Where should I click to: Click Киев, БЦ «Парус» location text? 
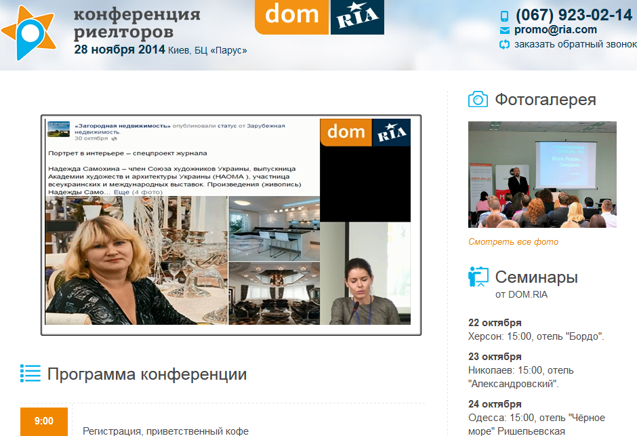click(207, 50)
